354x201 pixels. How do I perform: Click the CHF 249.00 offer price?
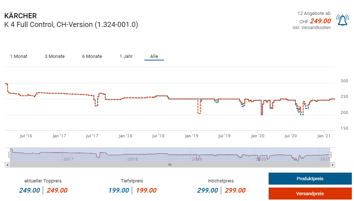click(x=320, y=21)
